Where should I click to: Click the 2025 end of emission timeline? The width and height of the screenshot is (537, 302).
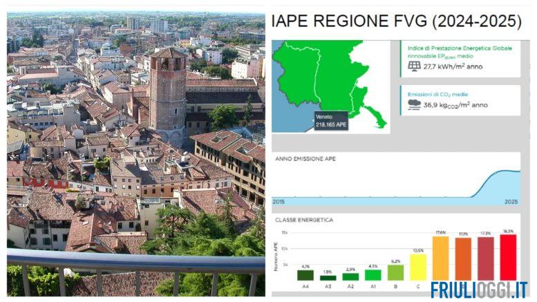pyautogui.click(x=511, y=201)
